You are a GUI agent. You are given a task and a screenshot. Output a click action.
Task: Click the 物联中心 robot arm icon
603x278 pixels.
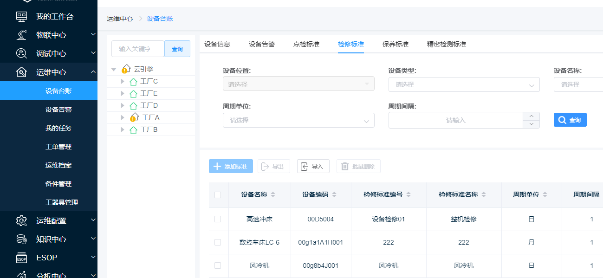pyautogui.click(x=21, y=35)
